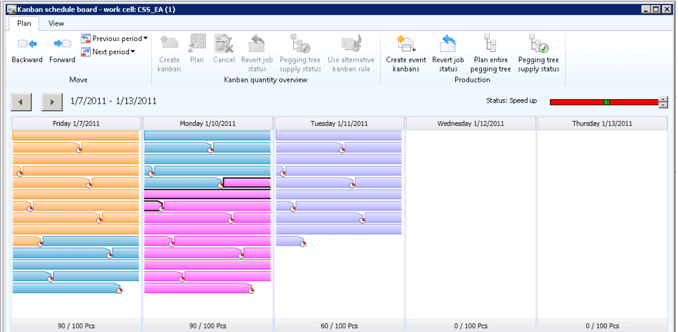Click the Forward move icon
678x332 pixels.
tap(62, 44)
